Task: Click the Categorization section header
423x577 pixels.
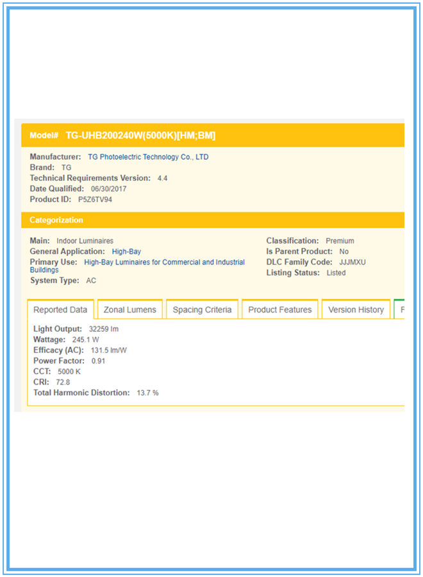Action: point(213,220)
